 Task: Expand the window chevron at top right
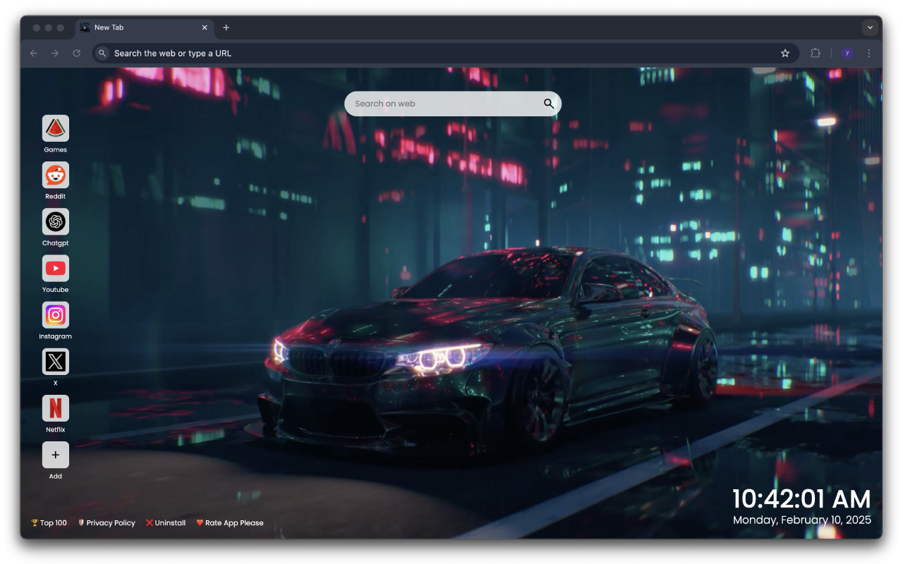pos(870,27)
